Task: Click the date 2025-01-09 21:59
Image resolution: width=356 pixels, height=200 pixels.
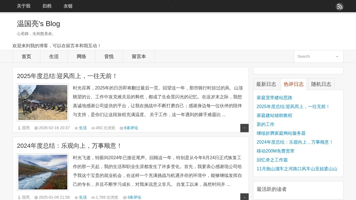Action: pos(54,197)
